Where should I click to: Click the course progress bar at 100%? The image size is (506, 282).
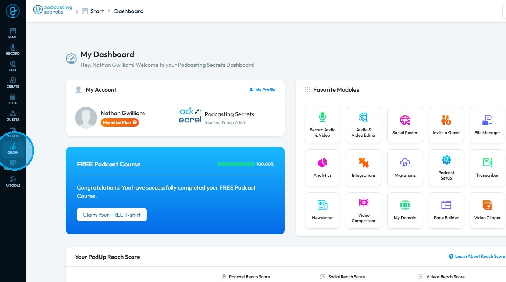click(x=236, y=164)
